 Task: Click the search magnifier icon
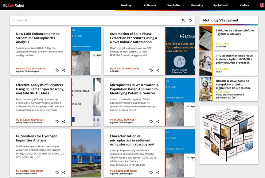point(183,20)
